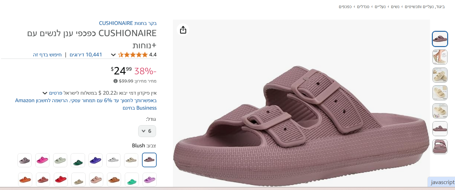This screenshot has width=455, height=190.
Task: View thumbnail of model wearing sandals
Action: (440, 57)
